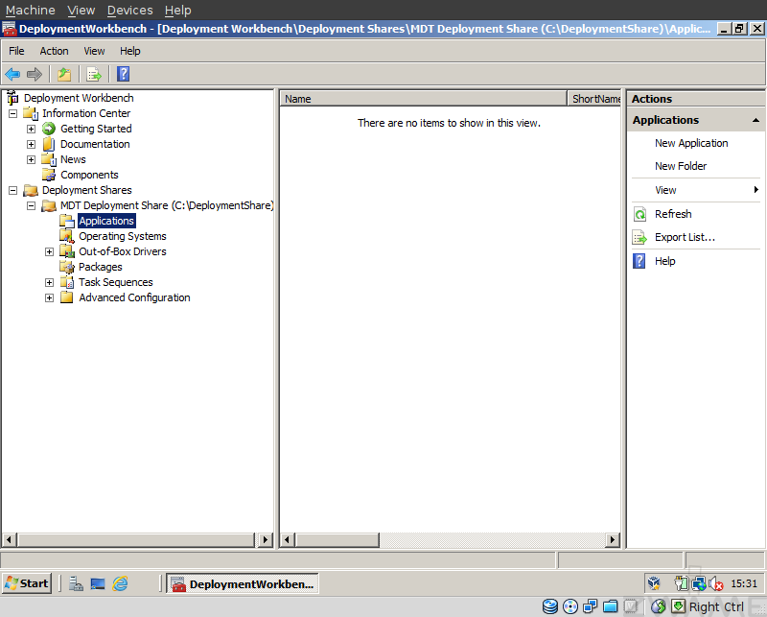
Task: Open the VirtualBox Machine menu
Action: pos(31,11)
